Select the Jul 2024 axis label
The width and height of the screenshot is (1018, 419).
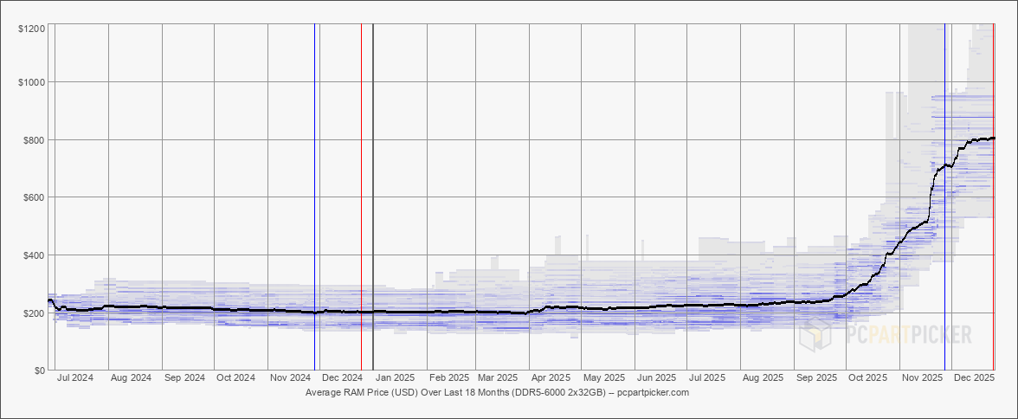click(75, 377)
